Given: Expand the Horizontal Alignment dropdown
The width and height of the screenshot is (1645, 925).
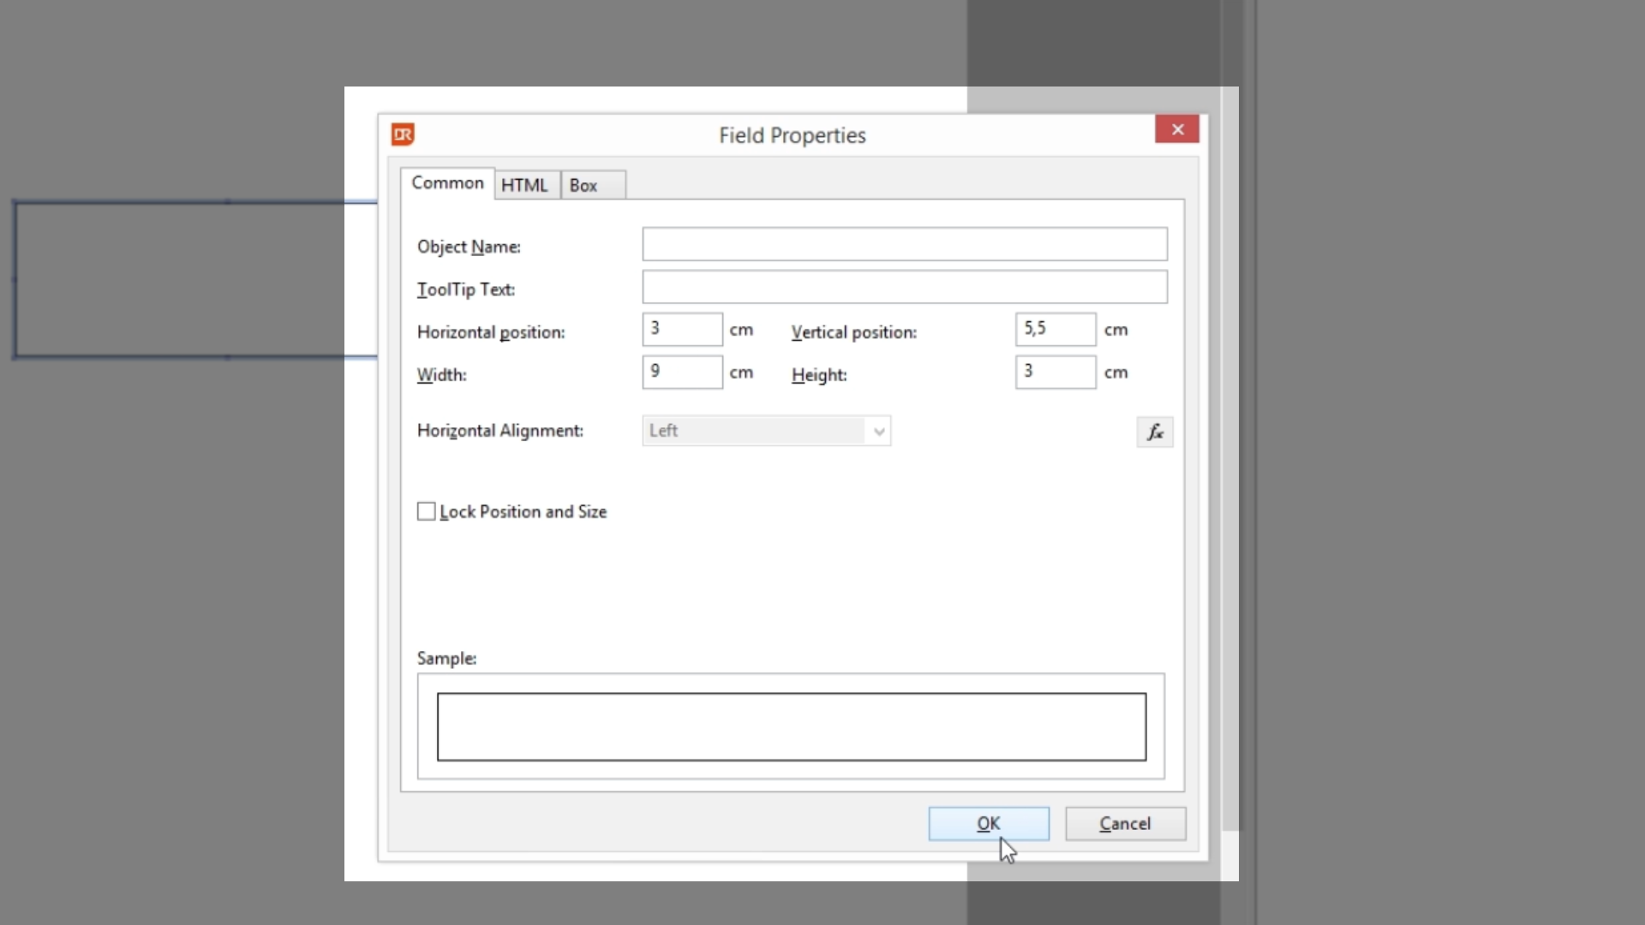Looking at the screenshot, I should [x=878, y=431].
